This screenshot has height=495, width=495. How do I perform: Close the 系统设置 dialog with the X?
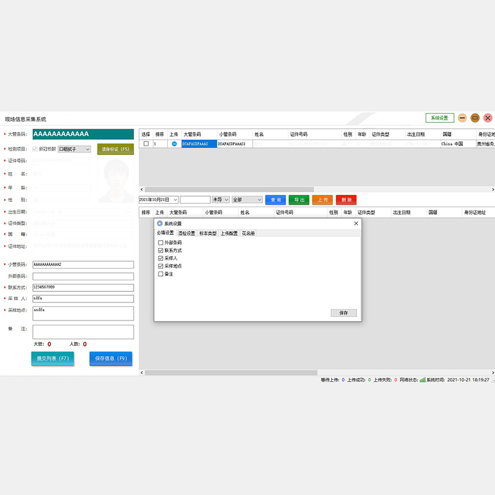coord(356,223)
